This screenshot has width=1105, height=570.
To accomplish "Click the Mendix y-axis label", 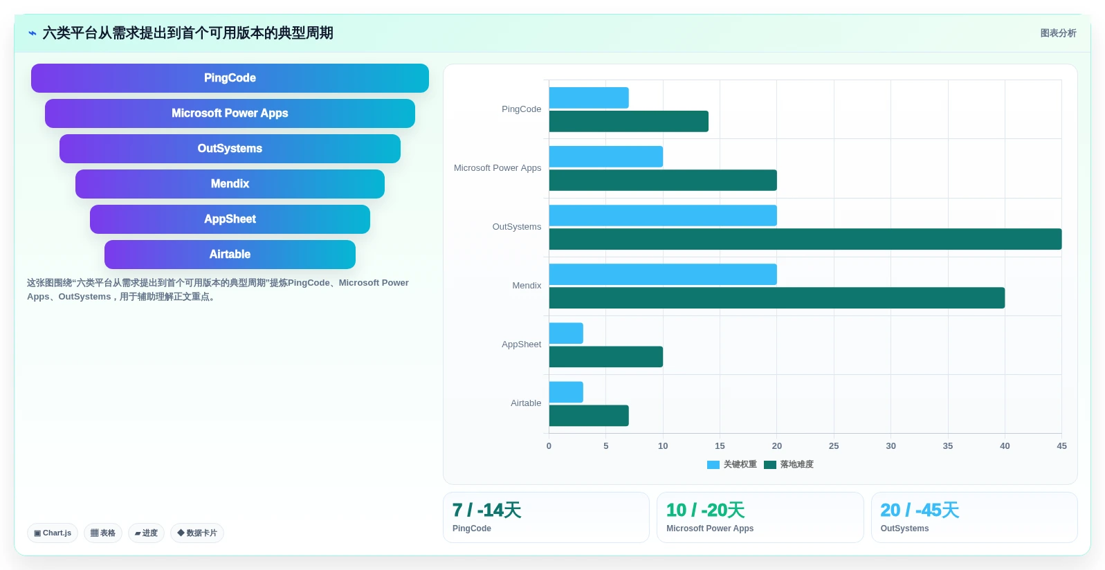I will [527, 286].
